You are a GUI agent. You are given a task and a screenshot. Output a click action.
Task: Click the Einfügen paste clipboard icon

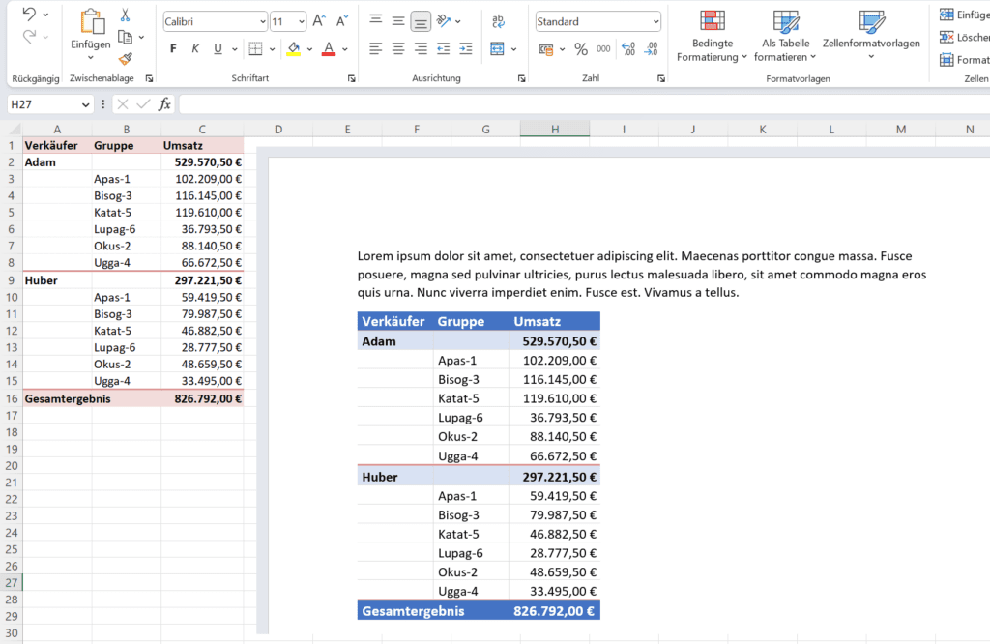[x=92, y=22]
